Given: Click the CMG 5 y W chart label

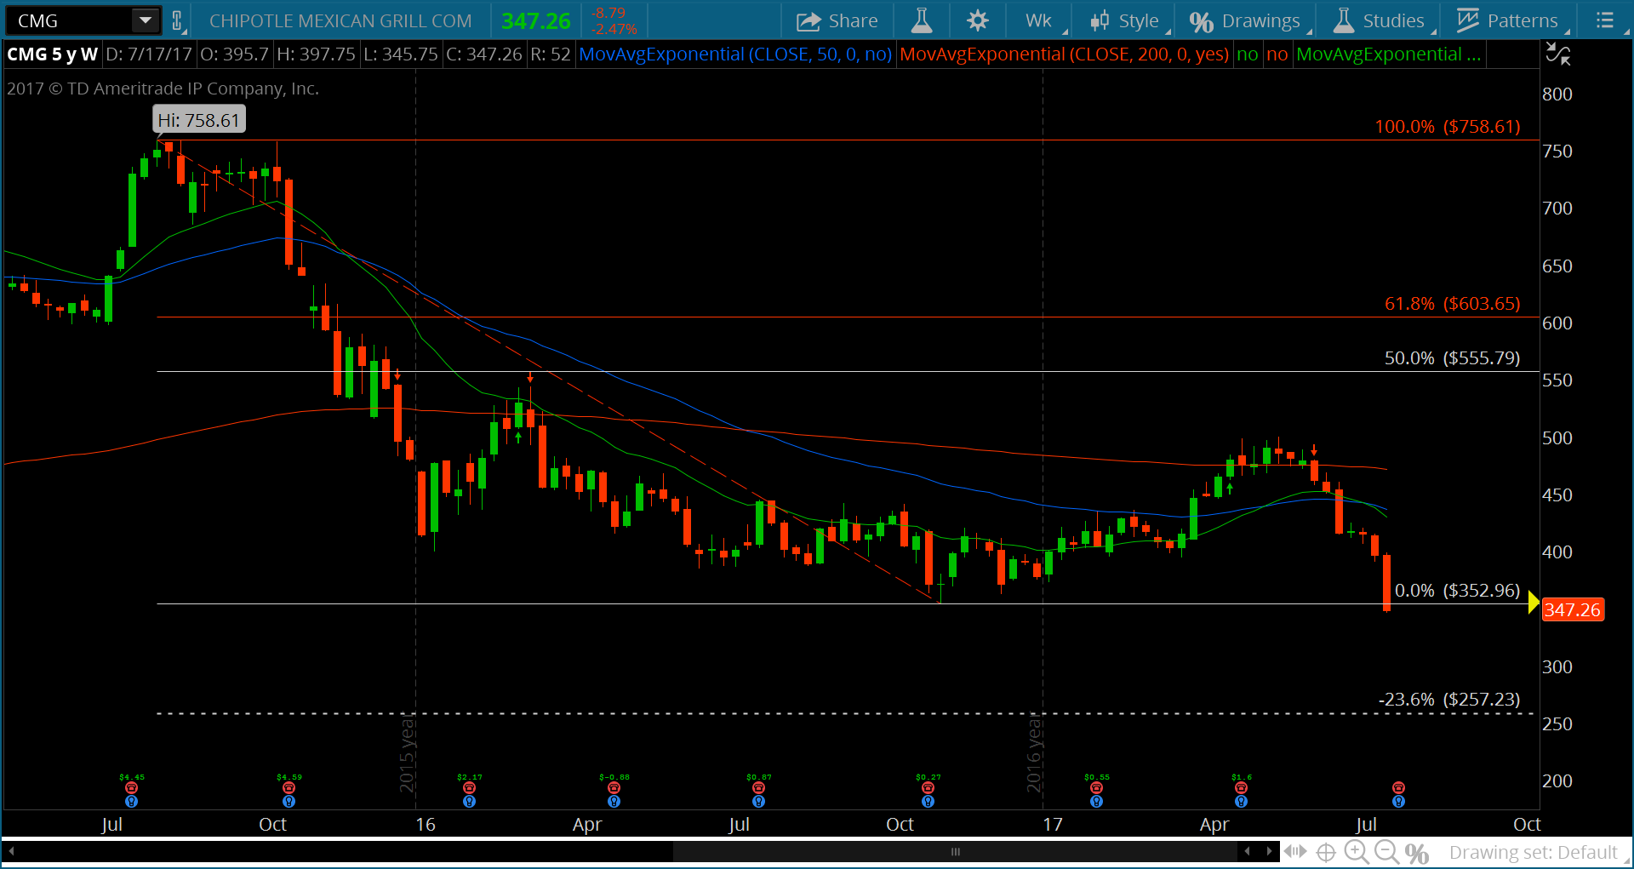Looking at the screenshot, I should point(53,54).
